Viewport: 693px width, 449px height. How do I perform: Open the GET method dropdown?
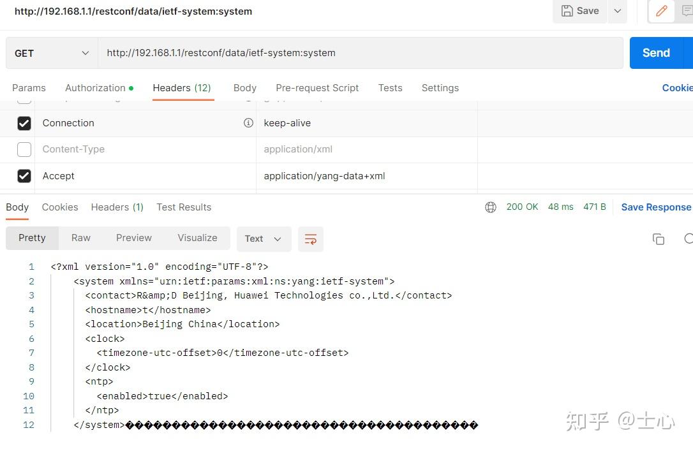52,53
